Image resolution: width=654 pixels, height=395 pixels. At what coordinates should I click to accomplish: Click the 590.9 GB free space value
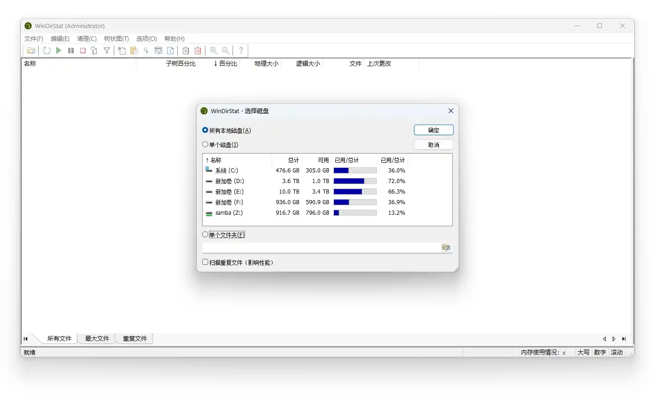pos(317,202)
